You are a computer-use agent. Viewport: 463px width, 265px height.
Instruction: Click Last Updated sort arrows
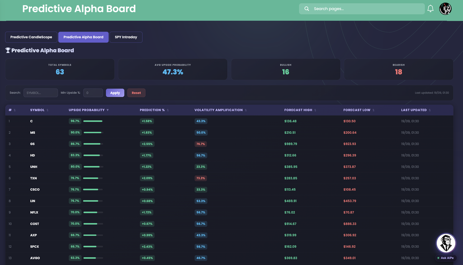tap(430, 110)
